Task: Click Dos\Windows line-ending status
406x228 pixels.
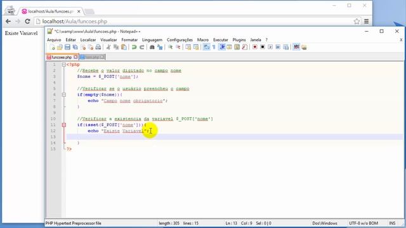Action: coord(325,223)
